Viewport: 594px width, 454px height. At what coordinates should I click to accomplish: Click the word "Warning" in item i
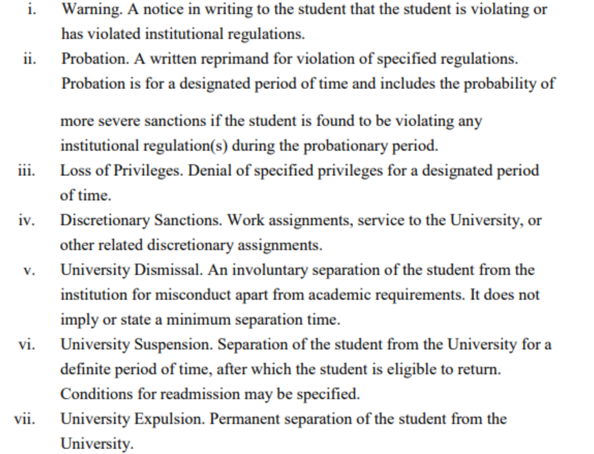[x=85, y=11]
